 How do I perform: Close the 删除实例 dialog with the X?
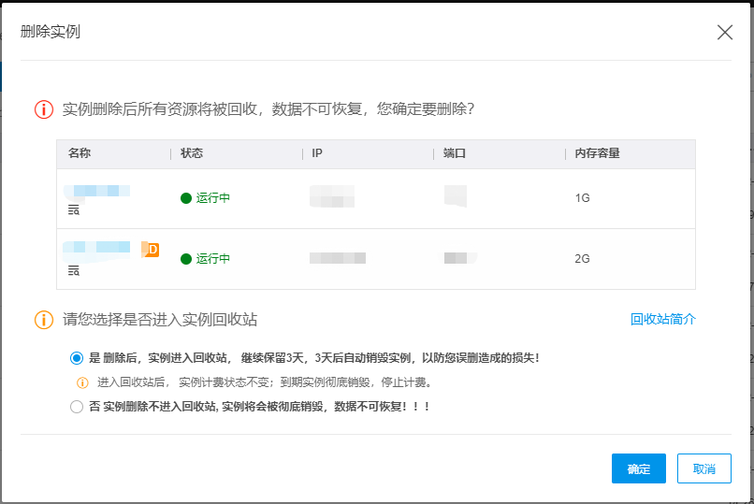coord(724,32)
